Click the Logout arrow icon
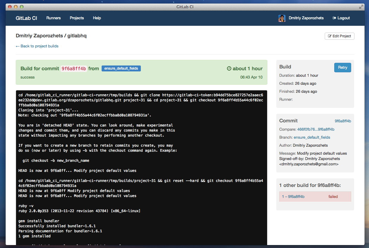This screenshot has height=248, width=369. [x=334, y=18]
